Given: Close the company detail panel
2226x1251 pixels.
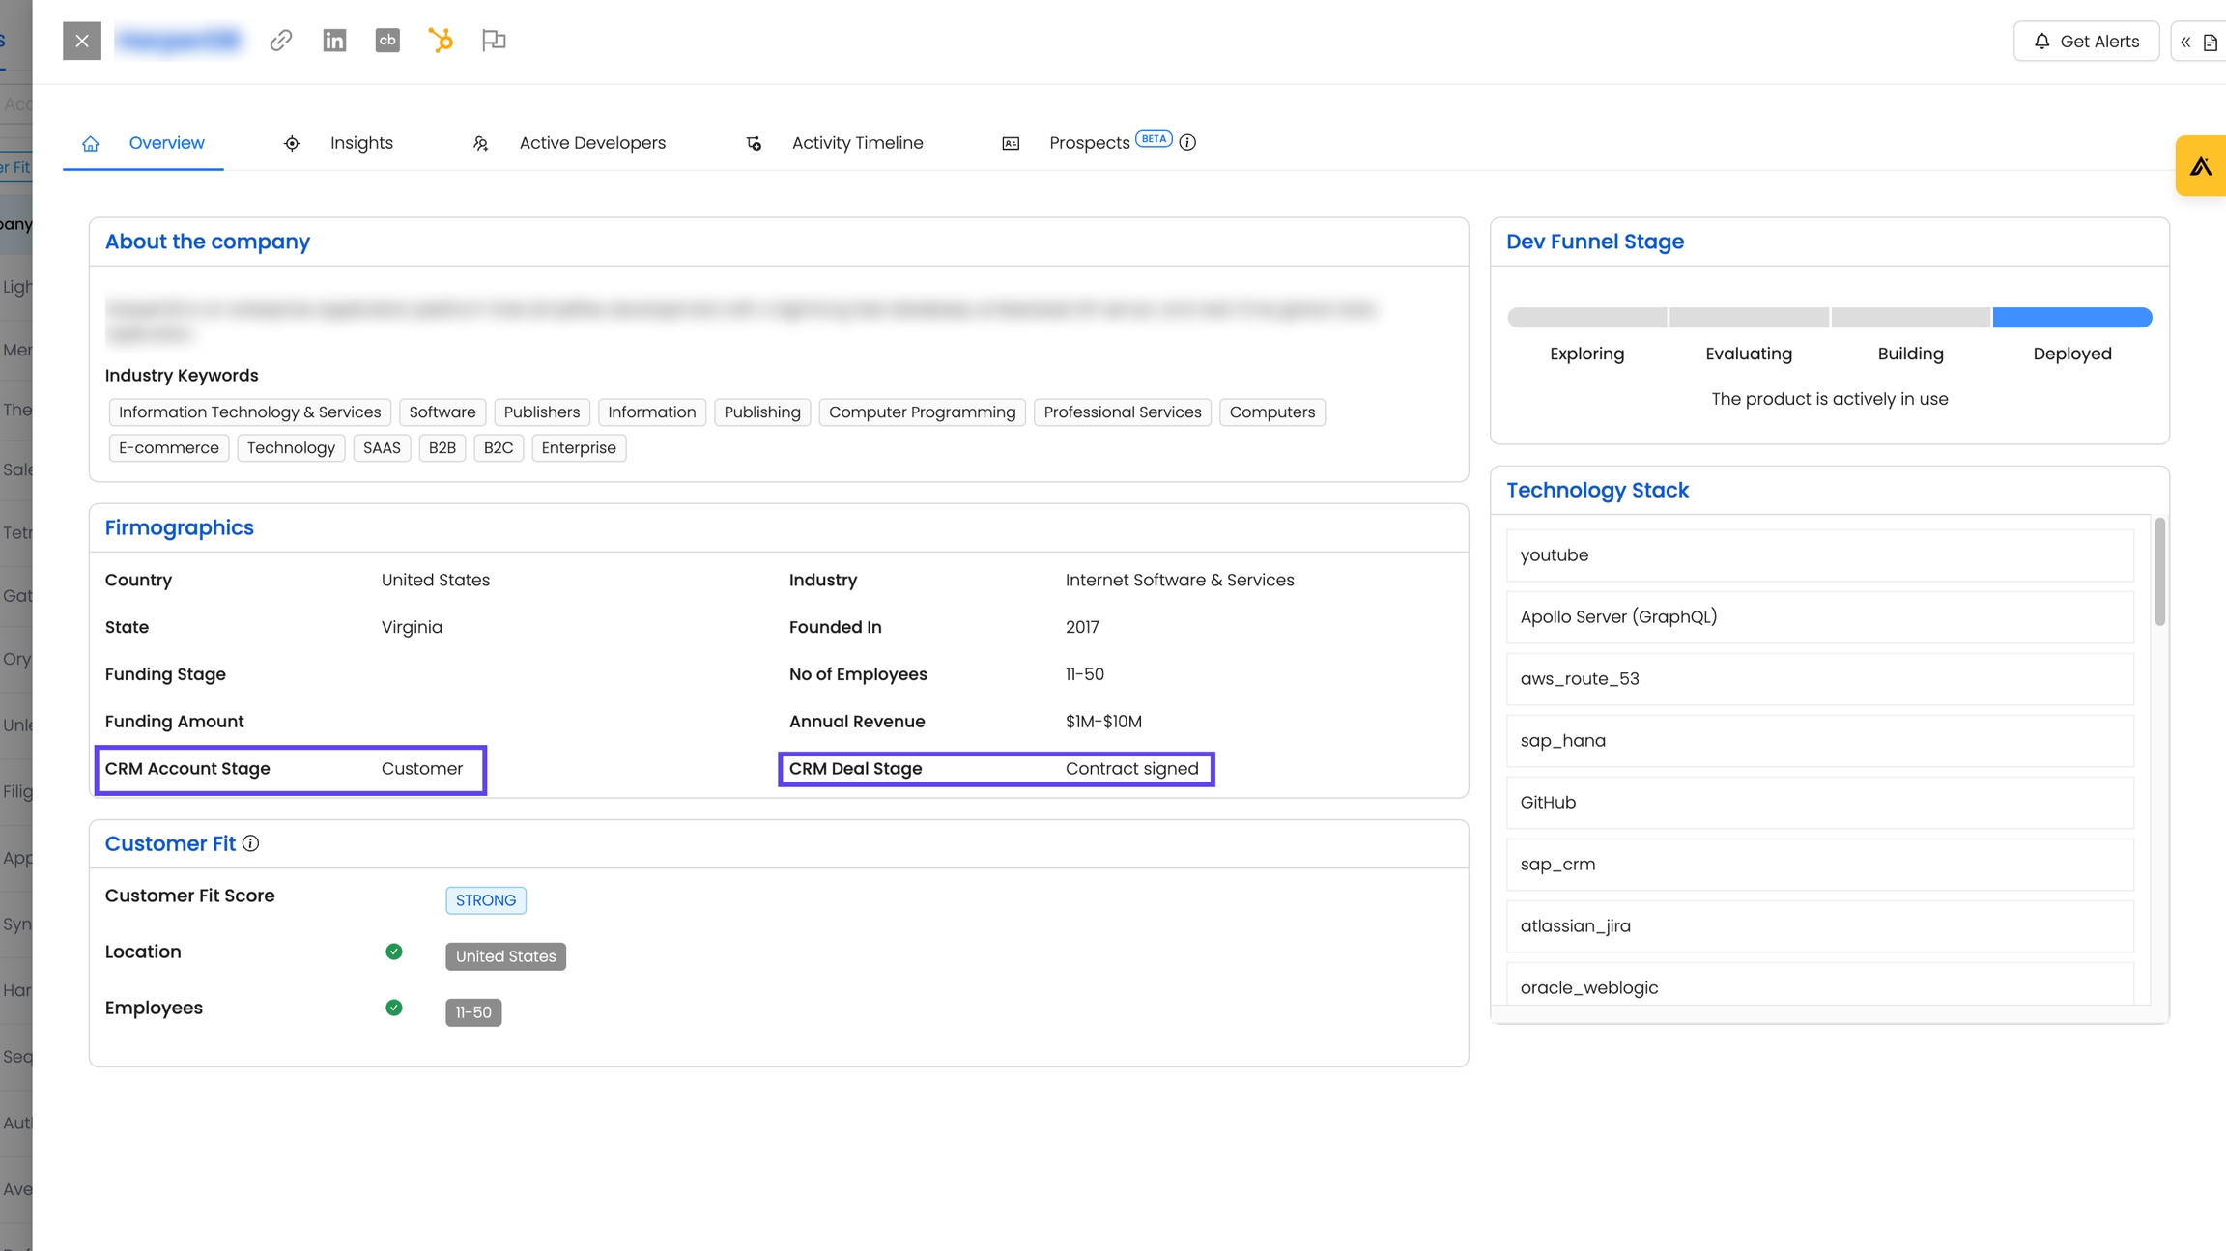Looking at the screenshot, I should tap(82, 41).
